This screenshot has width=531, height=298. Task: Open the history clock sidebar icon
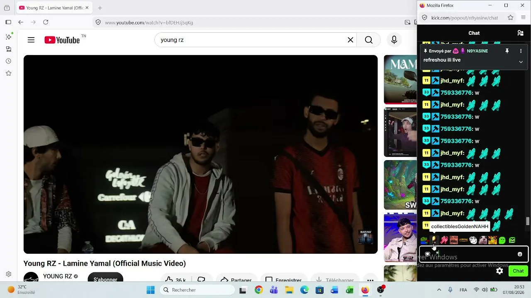(8, 61)
